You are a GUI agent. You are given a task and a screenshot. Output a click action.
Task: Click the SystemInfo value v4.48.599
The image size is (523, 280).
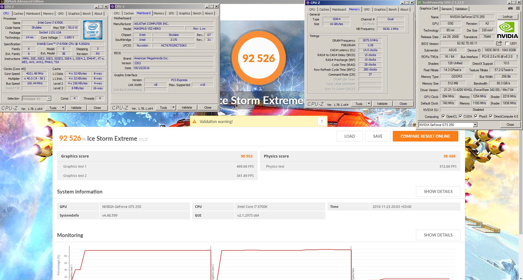(x=110, y=215)
